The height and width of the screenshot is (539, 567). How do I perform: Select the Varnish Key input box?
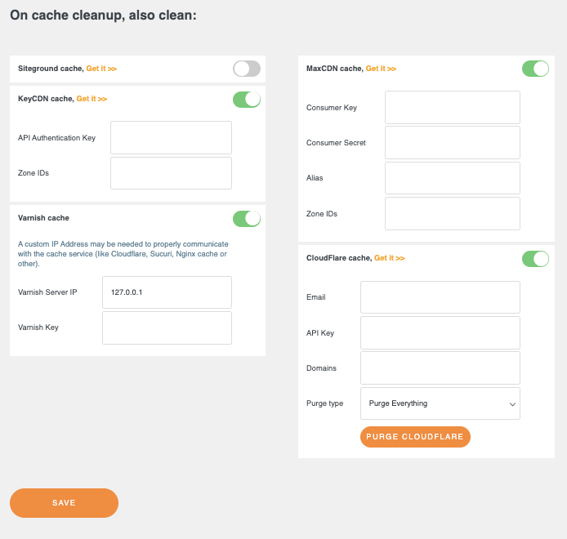coord(167,327)
